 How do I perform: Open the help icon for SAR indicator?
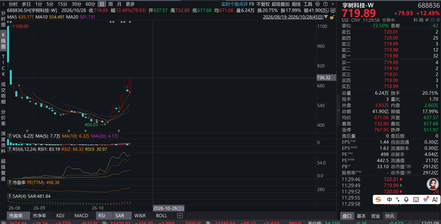pyautogui.click(x=9, y=196)
